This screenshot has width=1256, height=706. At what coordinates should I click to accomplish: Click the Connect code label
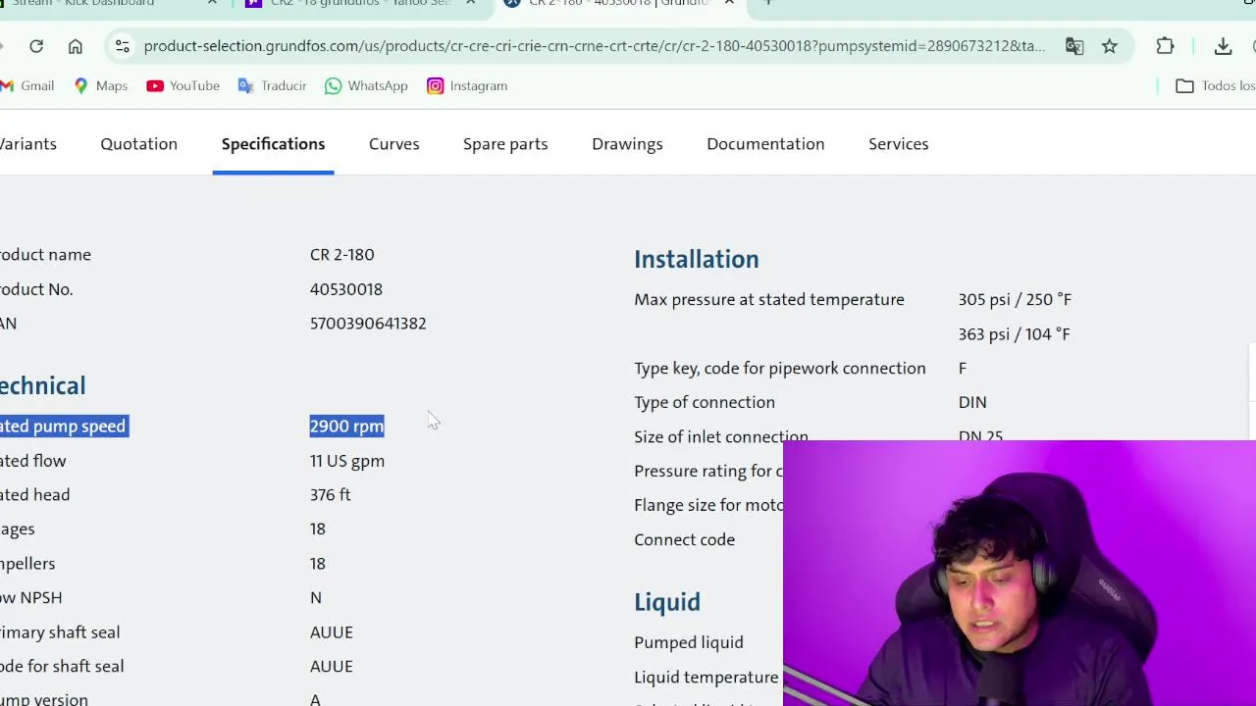pyautogui.click(x=684, y=539)
